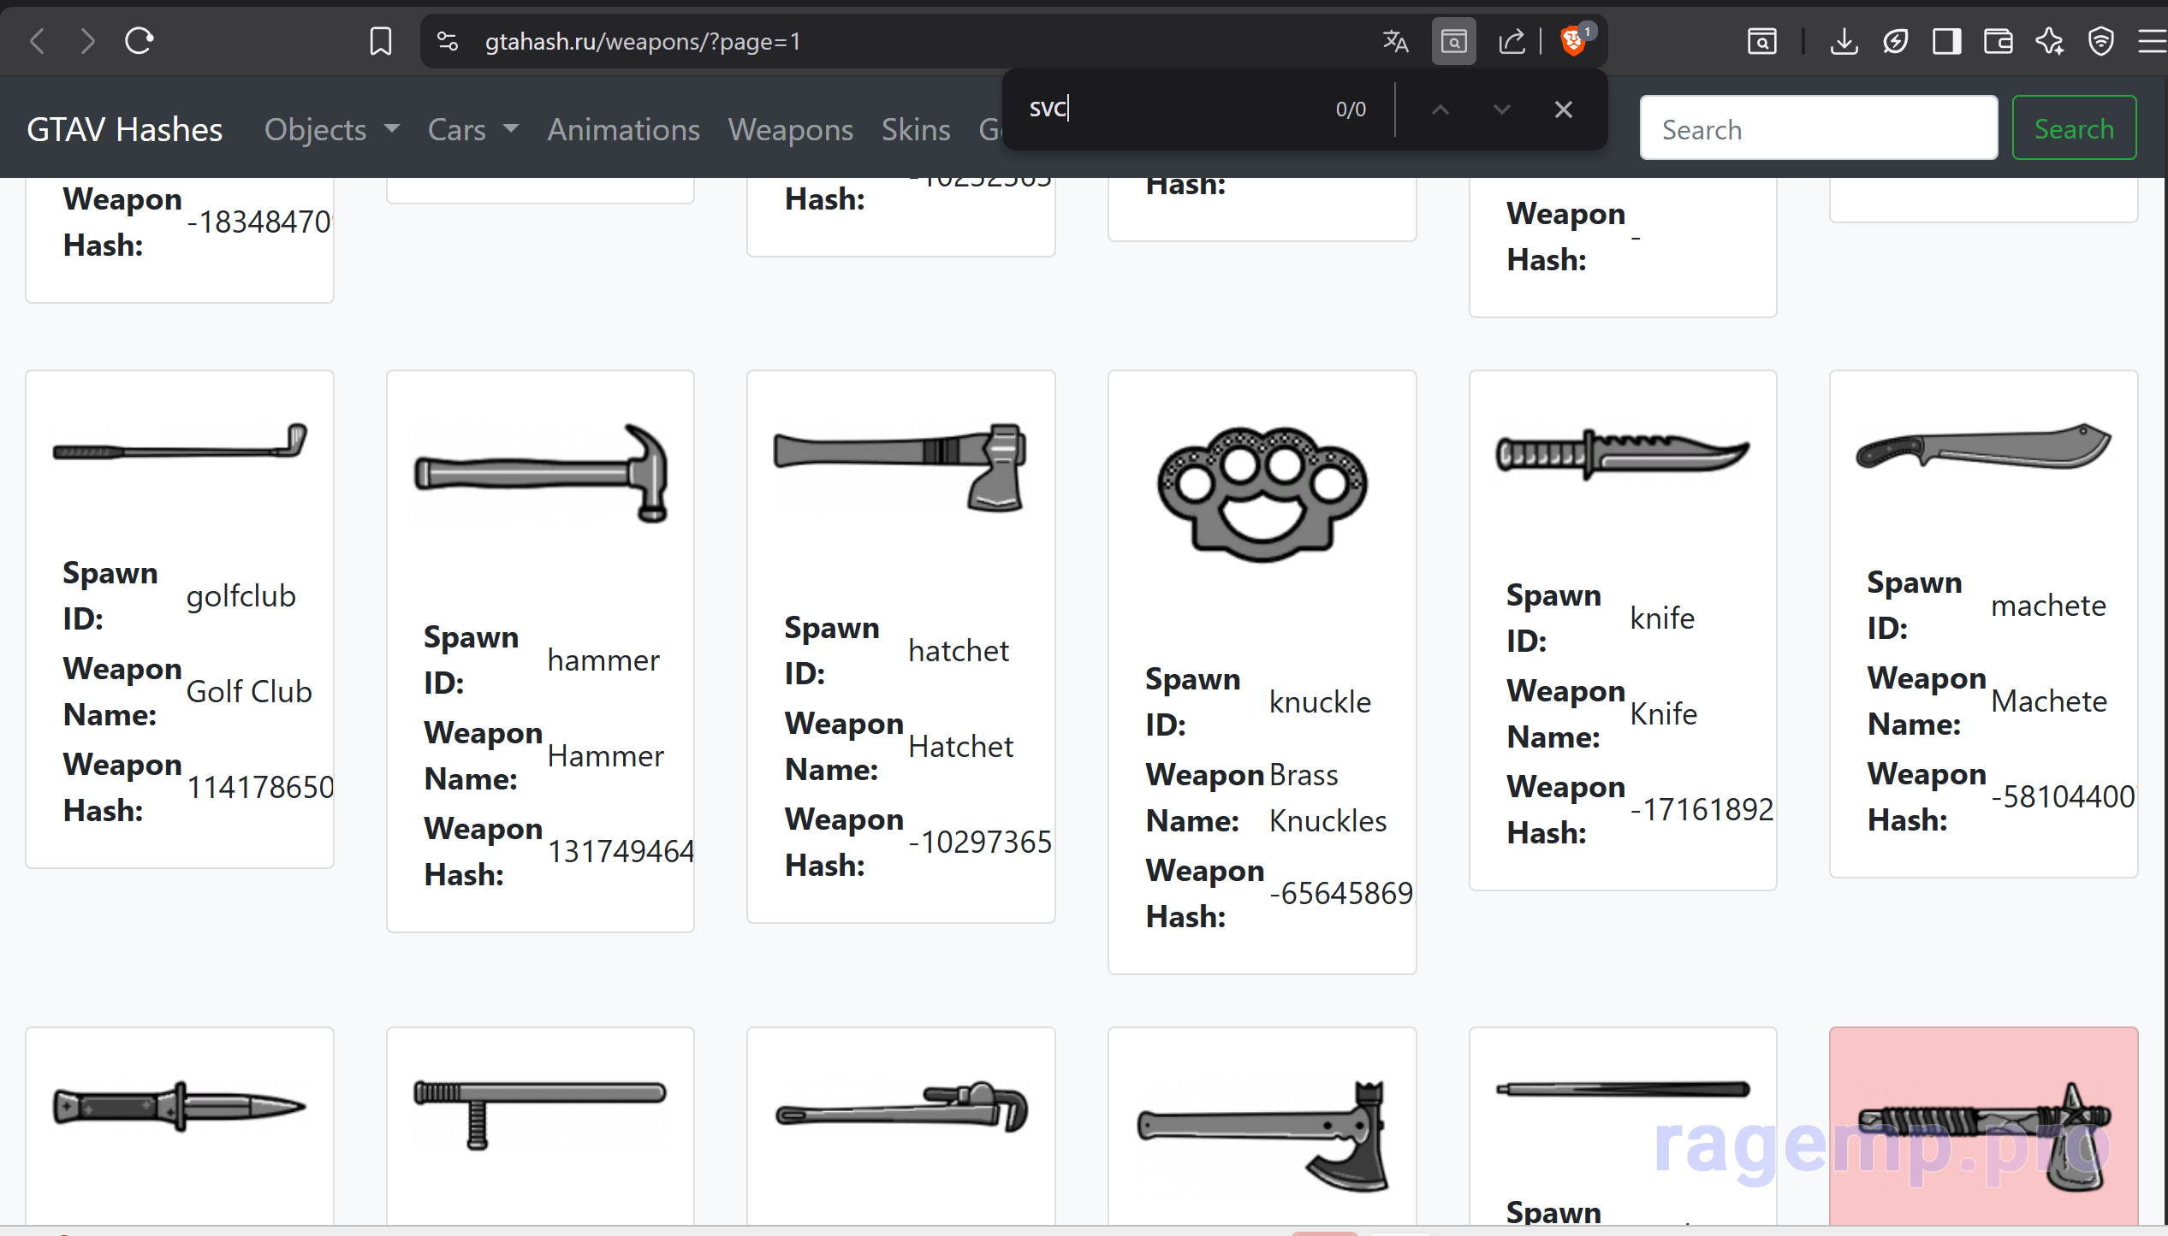Image resolution: width=2168 pixels, height=1236 pixels.
Task: Click the bookmark page icon
Action: (380, 41)
